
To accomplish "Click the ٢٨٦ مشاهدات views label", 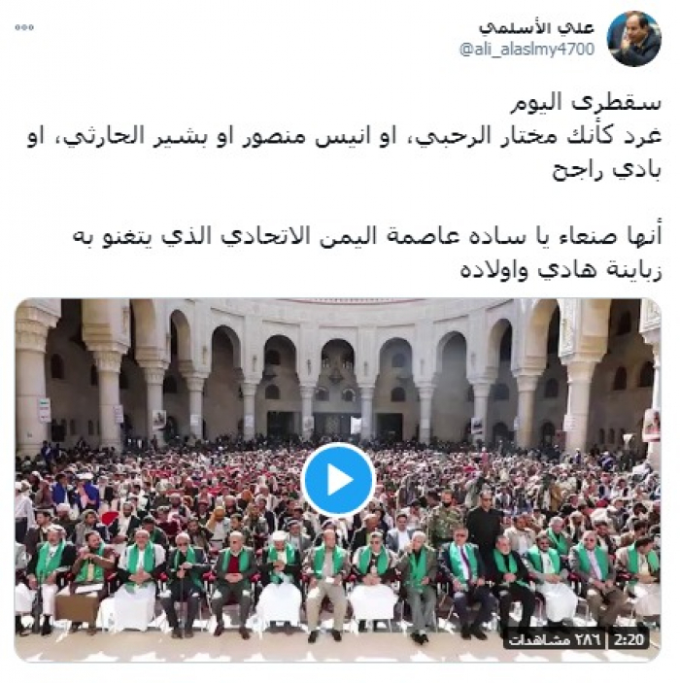I will coord(555,639).
